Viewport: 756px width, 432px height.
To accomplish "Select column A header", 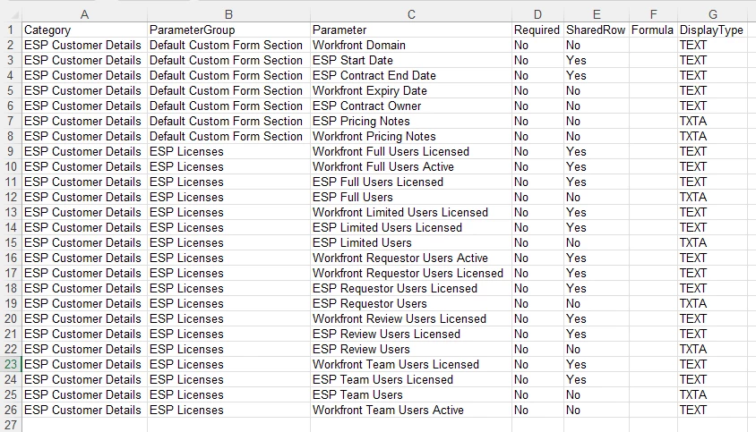I will point(84,14).
